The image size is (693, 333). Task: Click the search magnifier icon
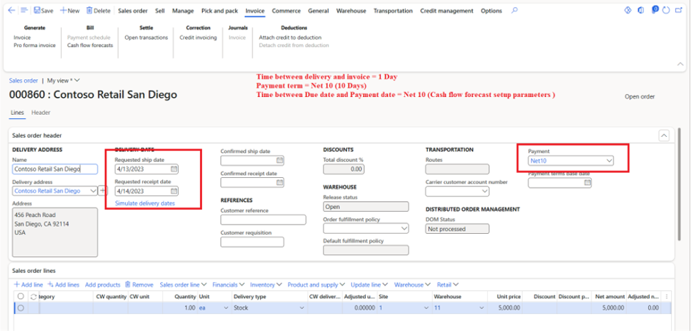click(514, 11)
